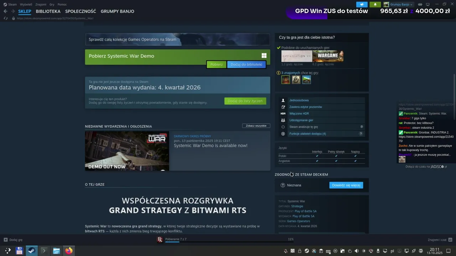Viewport: 456px width, 256px height.
Task: Click help icon beside 'Steam analizuje tę grę'
Action: pyautogui.click(x=362, y=127)
